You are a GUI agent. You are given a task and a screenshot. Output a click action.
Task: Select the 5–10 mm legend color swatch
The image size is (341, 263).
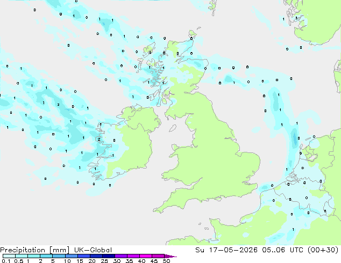[x=59, y=256]
